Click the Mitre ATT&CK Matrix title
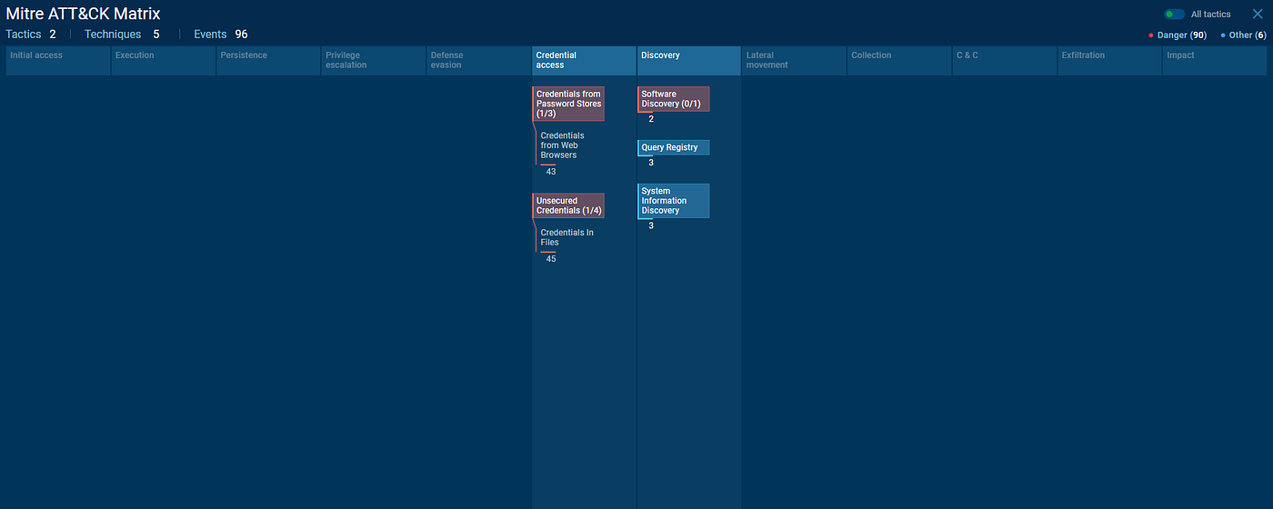Screen dimensions: 1273x509 pos(83,14)
